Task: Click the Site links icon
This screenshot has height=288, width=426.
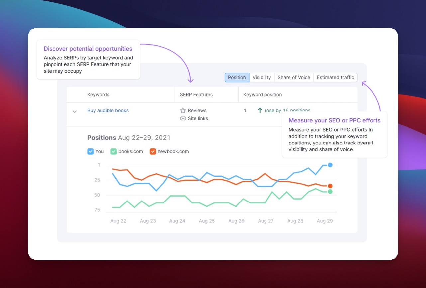Action: (x=183, y=118)
